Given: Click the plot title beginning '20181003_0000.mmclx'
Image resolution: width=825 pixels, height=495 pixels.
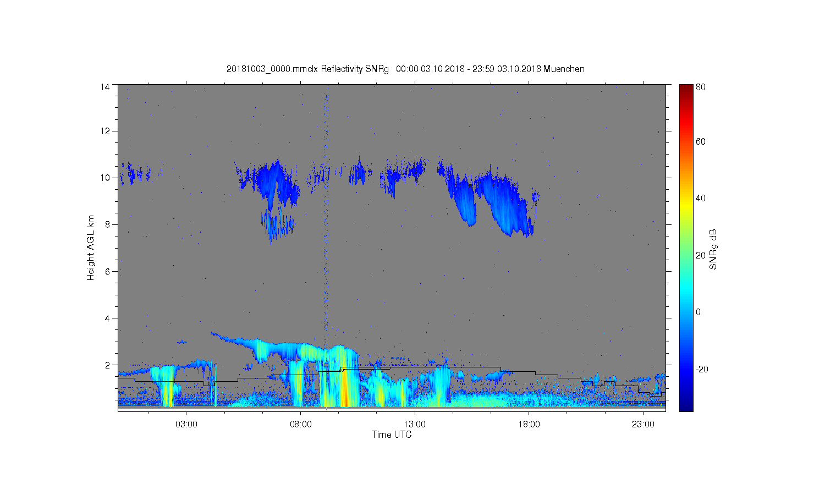Looking at the screenshot, I should (x=405, y=69).
